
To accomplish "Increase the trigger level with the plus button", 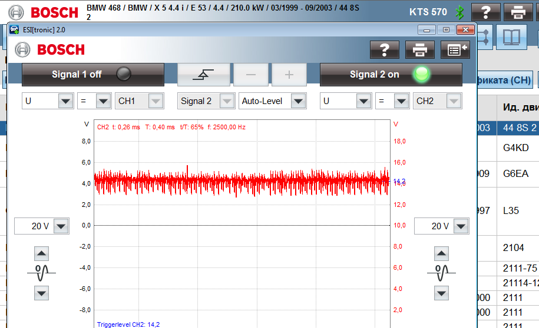I will [289, 75].
